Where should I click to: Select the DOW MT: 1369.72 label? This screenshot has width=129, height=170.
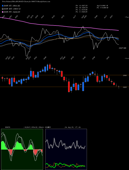[x=12, y=9]
